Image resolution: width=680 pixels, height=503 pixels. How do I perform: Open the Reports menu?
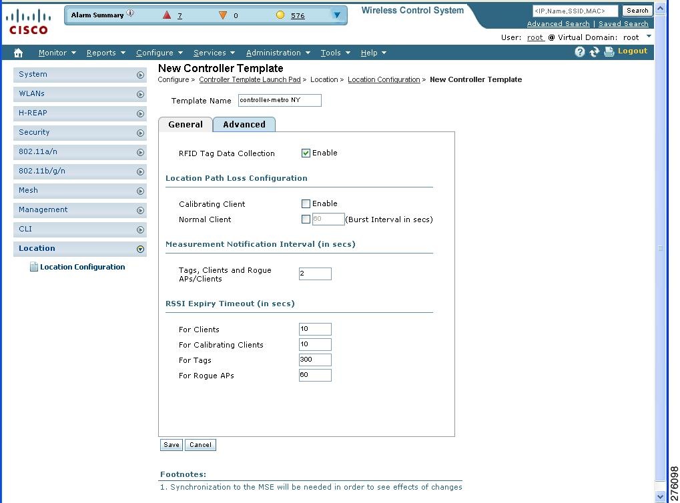point(106,53)
